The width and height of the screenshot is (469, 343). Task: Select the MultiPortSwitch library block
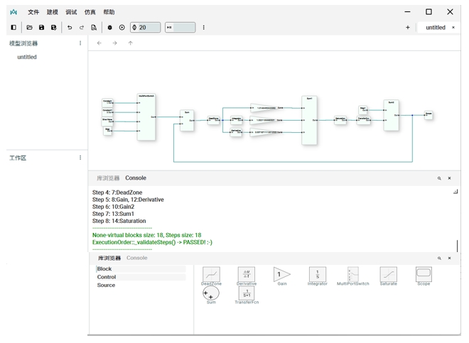click(x=353, y=276)
